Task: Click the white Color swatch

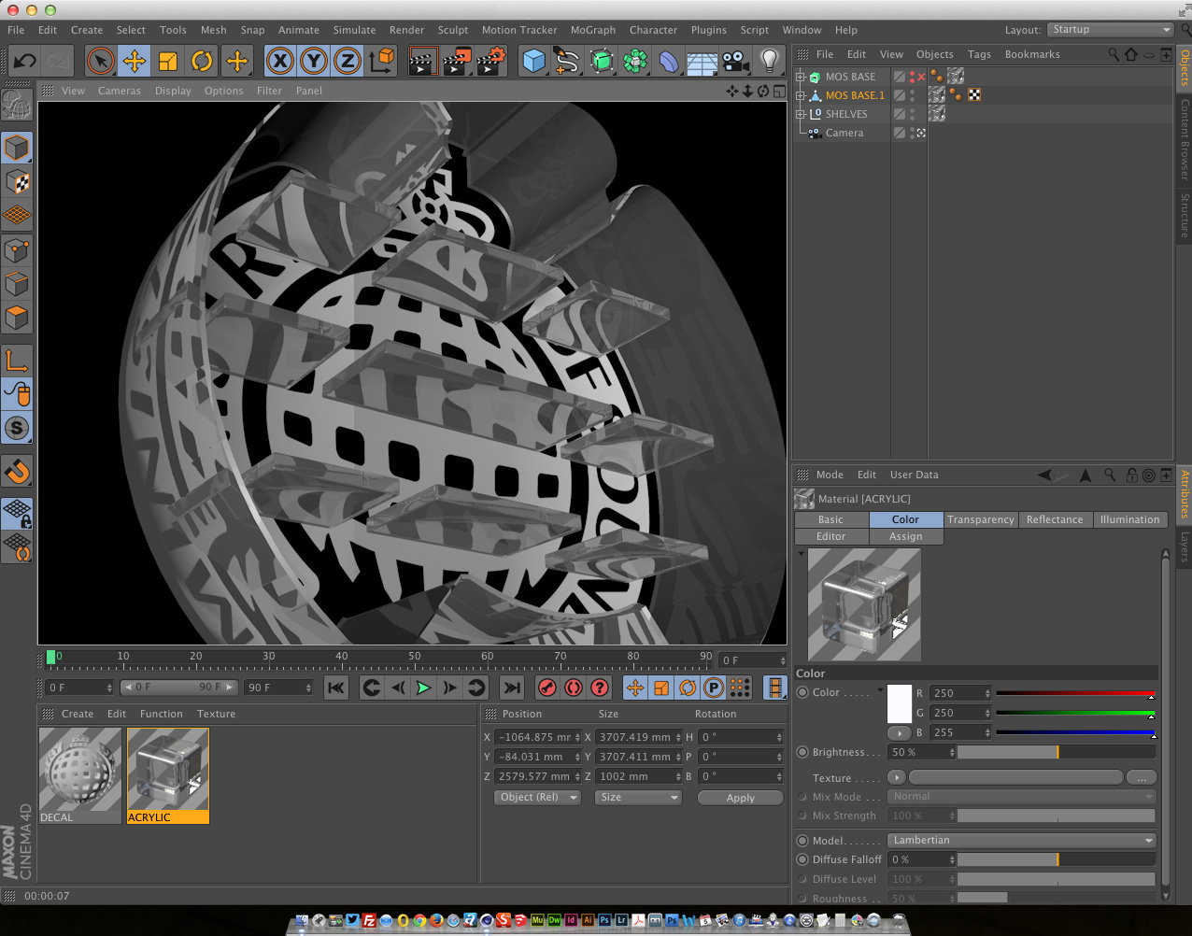Action: tap(899, 703)
